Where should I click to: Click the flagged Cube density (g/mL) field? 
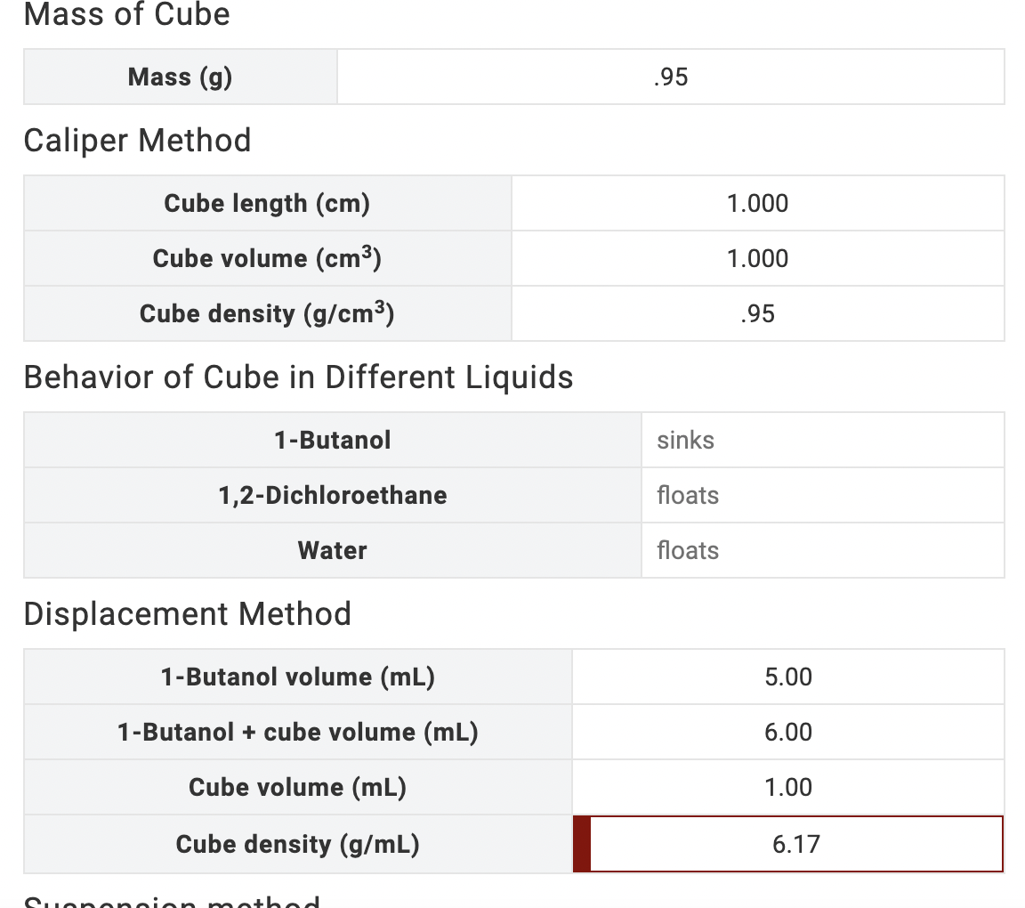click(795, 843)
